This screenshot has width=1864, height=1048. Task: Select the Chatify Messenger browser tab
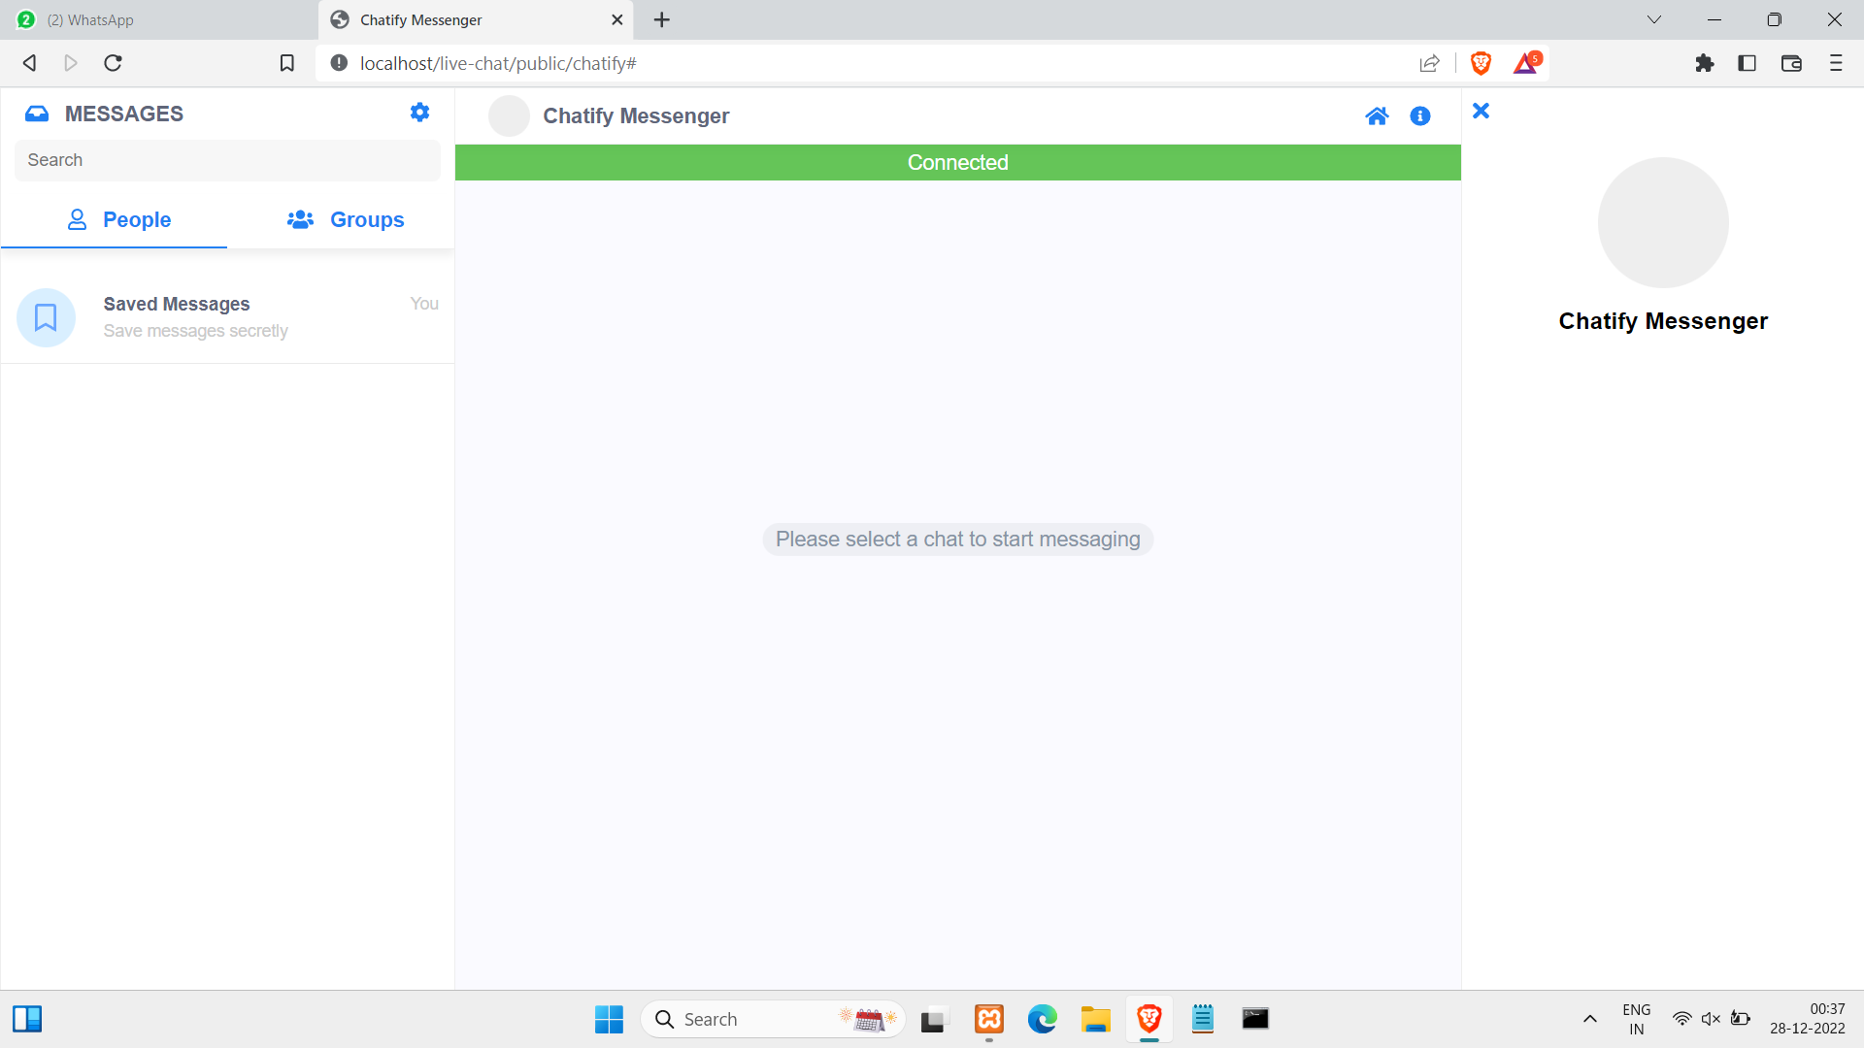pos(476,19)
